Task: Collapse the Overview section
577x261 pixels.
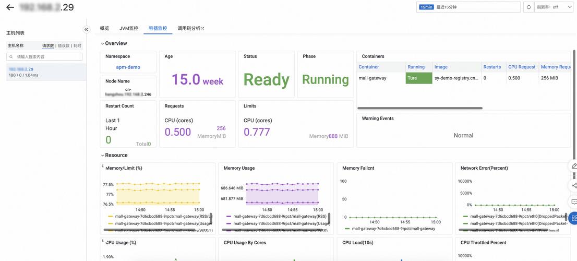Action: click(x=102, y=44)
